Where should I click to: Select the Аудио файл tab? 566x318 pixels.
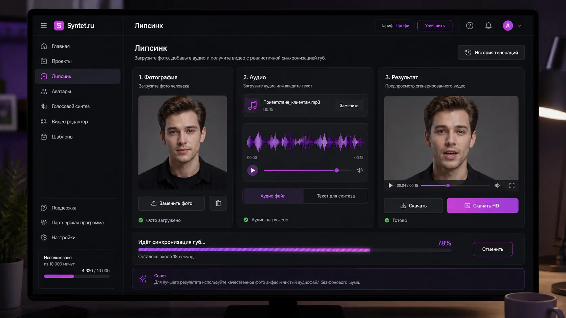tap(273, 196)
